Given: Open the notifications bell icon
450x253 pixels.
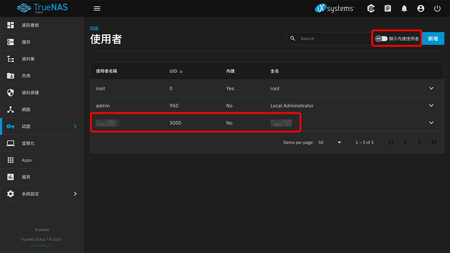Looking at the screenshot, I should 404,8.
